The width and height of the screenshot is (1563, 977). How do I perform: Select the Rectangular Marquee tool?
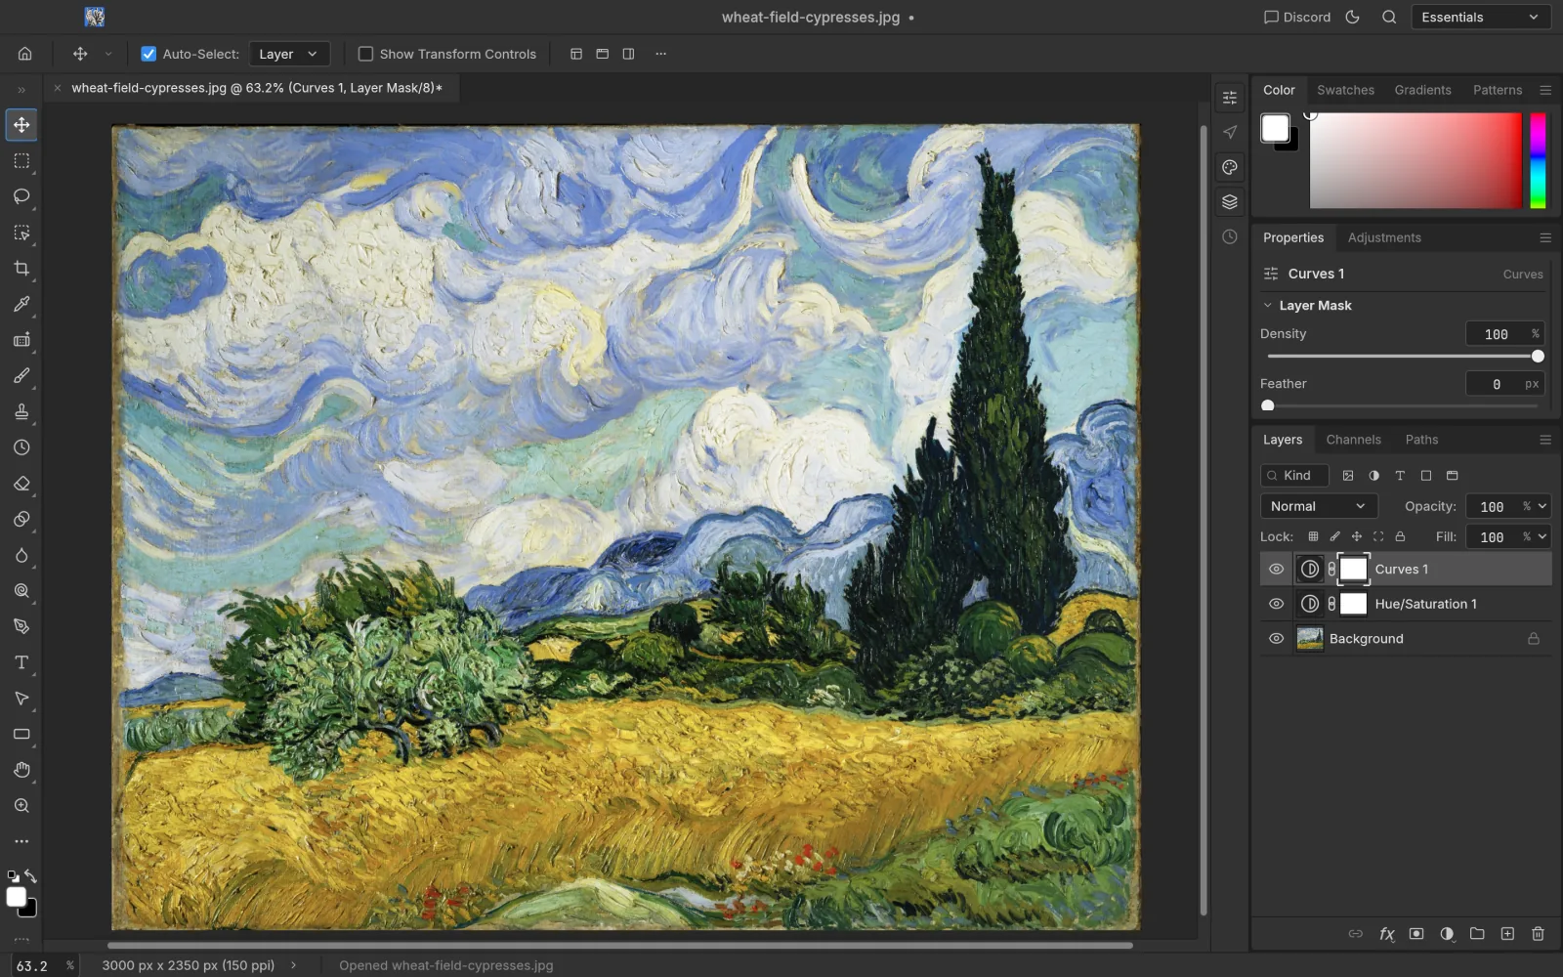pyautogui.click(x=21, y=161)
